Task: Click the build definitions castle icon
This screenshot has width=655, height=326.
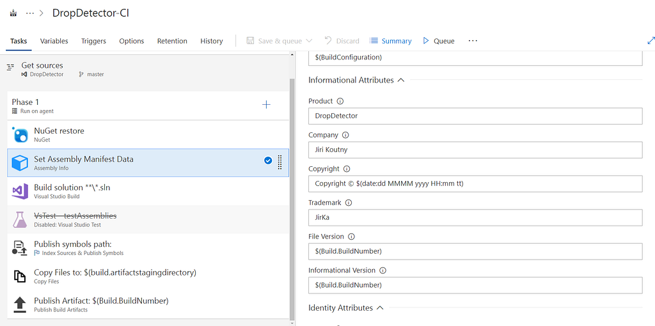Action: pyautogui.click(x=13, y=13)
